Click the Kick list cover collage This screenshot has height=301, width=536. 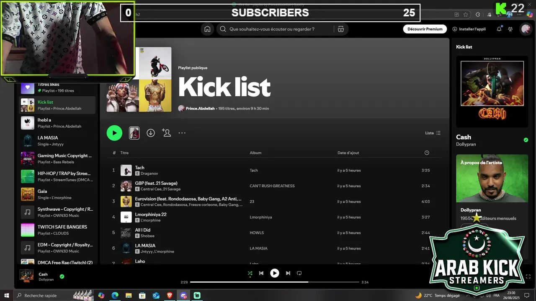[x=139, y=79]
